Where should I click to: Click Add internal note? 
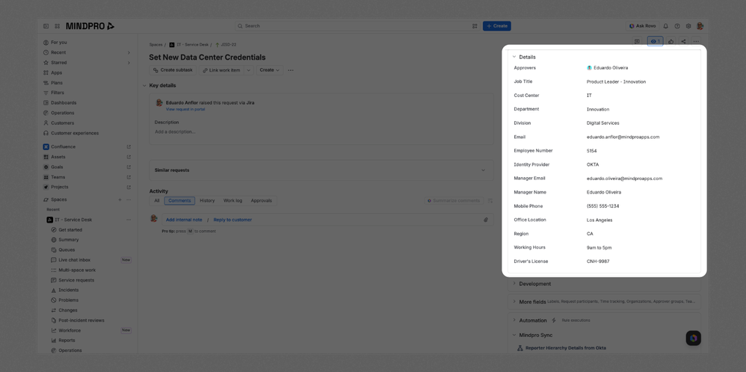tap(184, 220)
